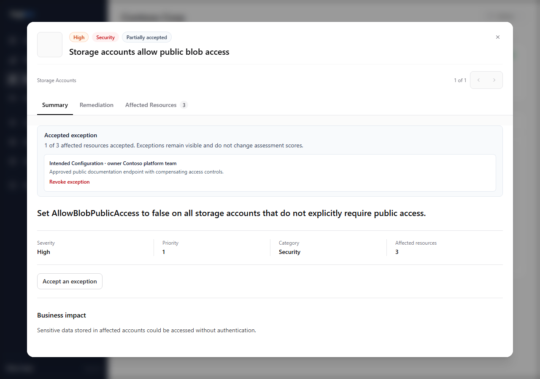The width and height of the screenshot is (540, 379).
Task: Click the Revoke exception link
Action: pos(70,182)
